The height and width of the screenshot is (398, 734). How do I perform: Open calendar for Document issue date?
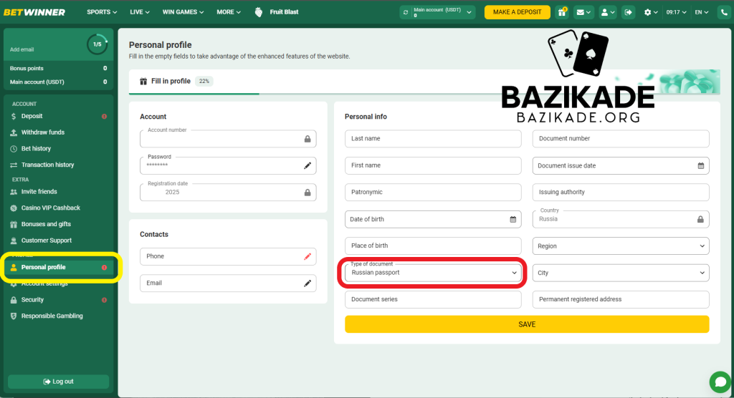click(x=701, y=165)
